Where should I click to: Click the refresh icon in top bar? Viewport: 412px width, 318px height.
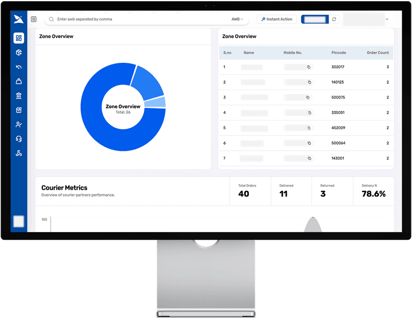click(x=334, y=19)
